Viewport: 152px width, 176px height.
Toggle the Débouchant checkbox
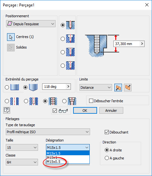click(x=107, y=132)
